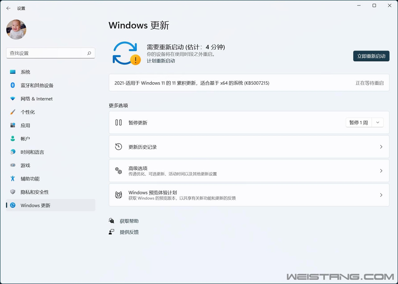This screenshot has width=398, height=284.
Task: Click the pause icon beside 暂停更新
Action: 118,122
